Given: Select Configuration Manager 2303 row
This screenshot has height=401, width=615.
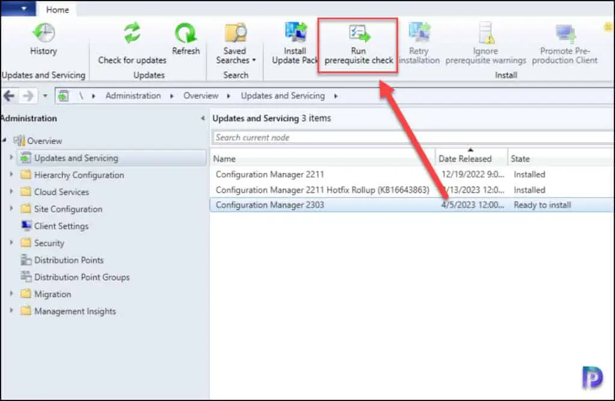Looking at the screenshot, I should coord(412,205).
